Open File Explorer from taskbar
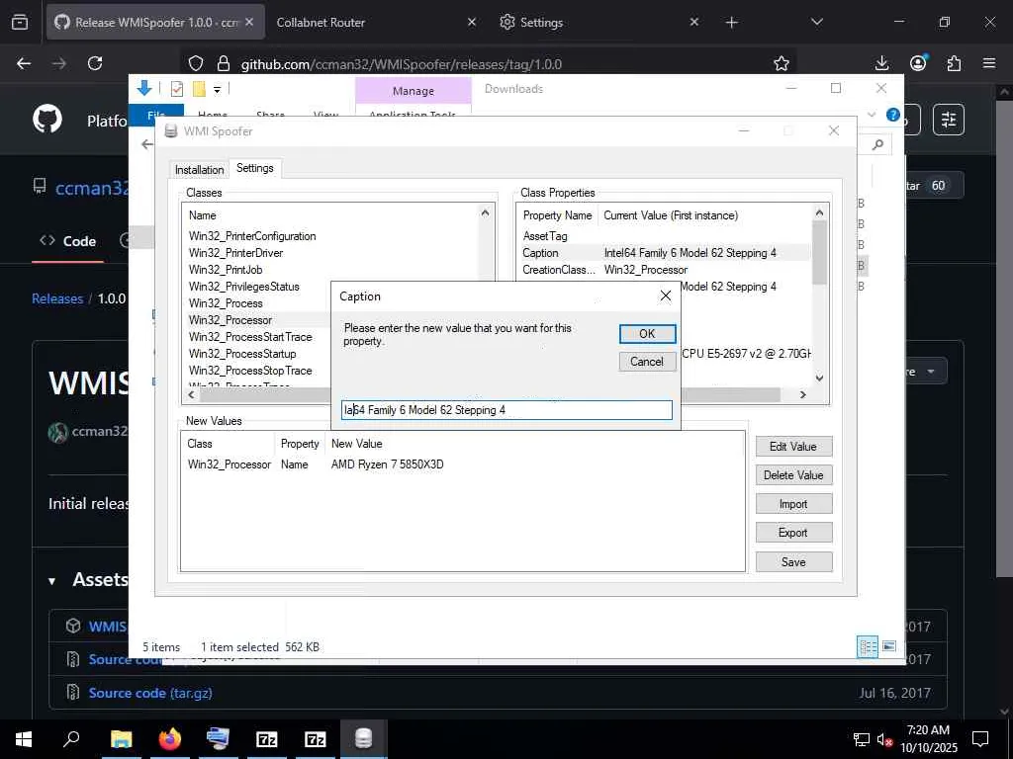 pyautogui.click(x=121, y=739)
